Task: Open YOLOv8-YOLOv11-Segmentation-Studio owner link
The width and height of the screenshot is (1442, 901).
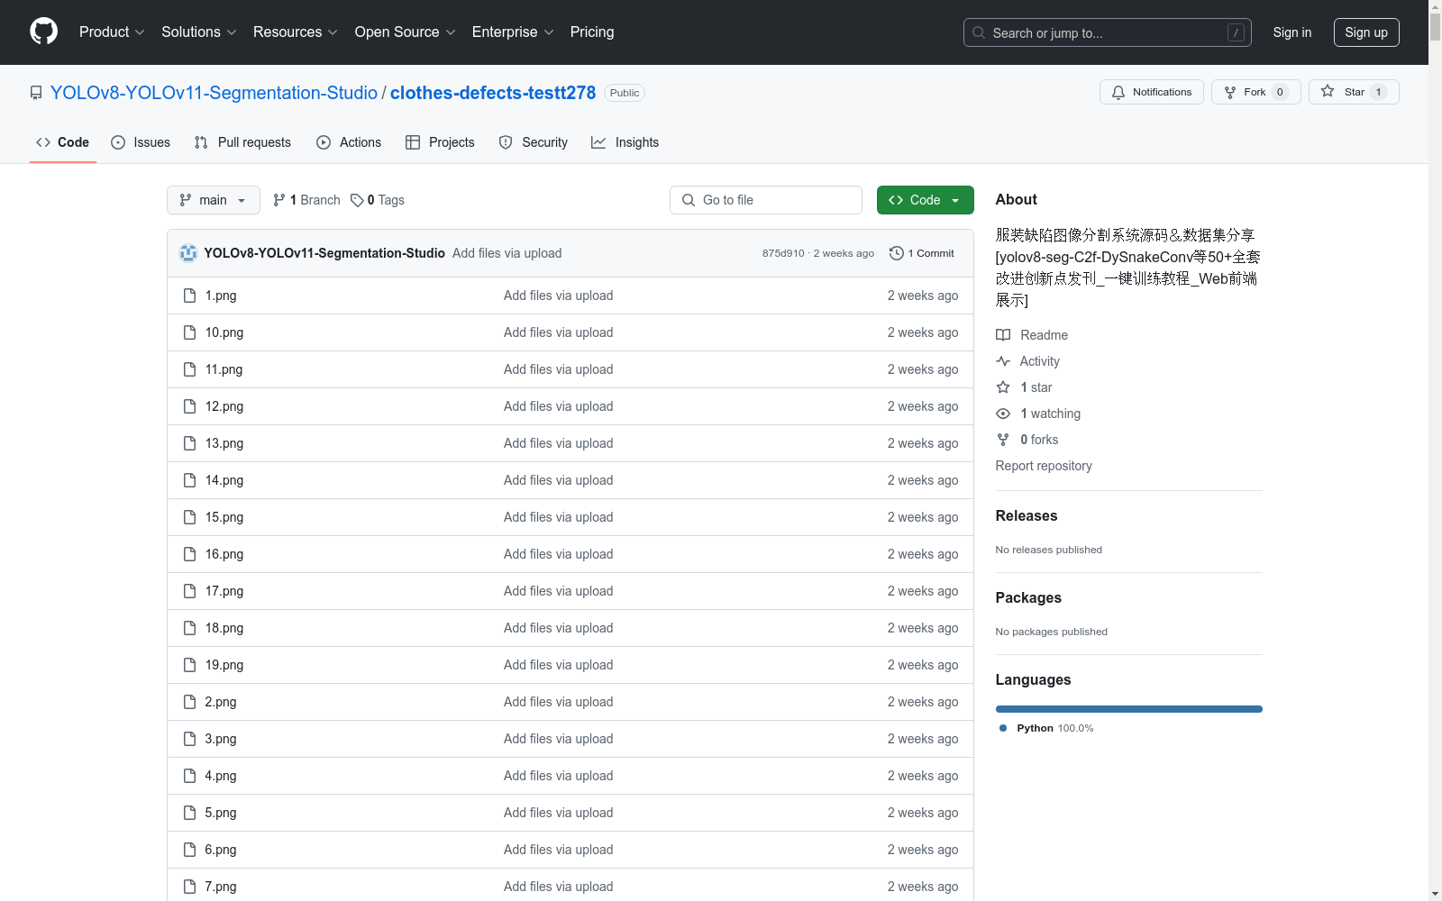Action: (214, 93)
